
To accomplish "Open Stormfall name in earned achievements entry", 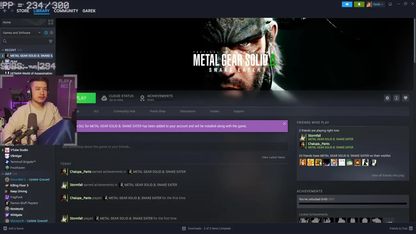I will (76, 185).
